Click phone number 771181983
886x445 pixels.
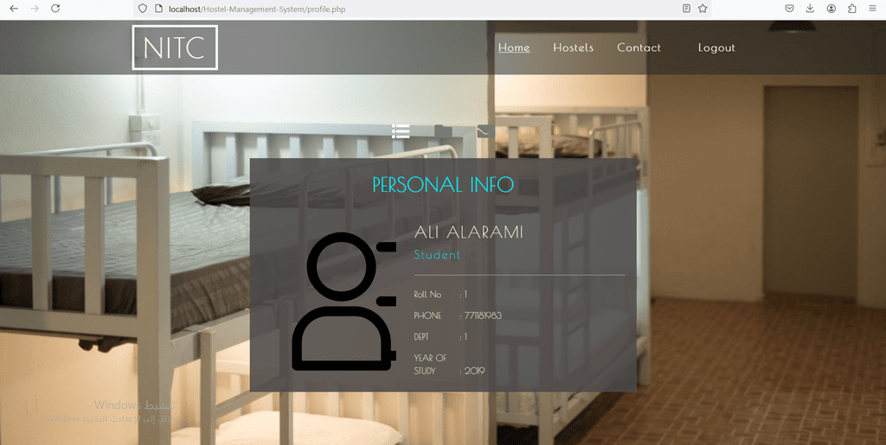[483, 316]
